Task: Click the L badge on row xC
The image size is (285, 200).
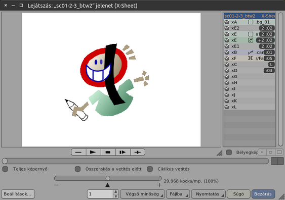Action: pyautogui.click(x=271, y=64)
